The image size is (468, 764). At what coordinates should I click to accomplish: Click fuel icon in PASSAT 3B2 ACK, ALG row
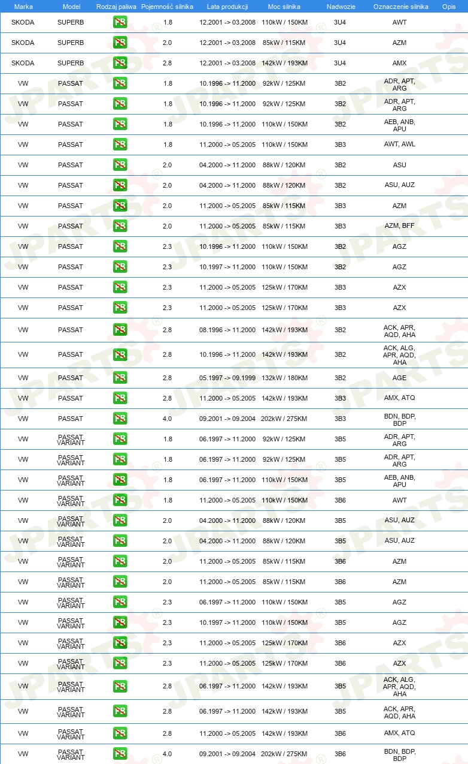[x=120, y=354]
